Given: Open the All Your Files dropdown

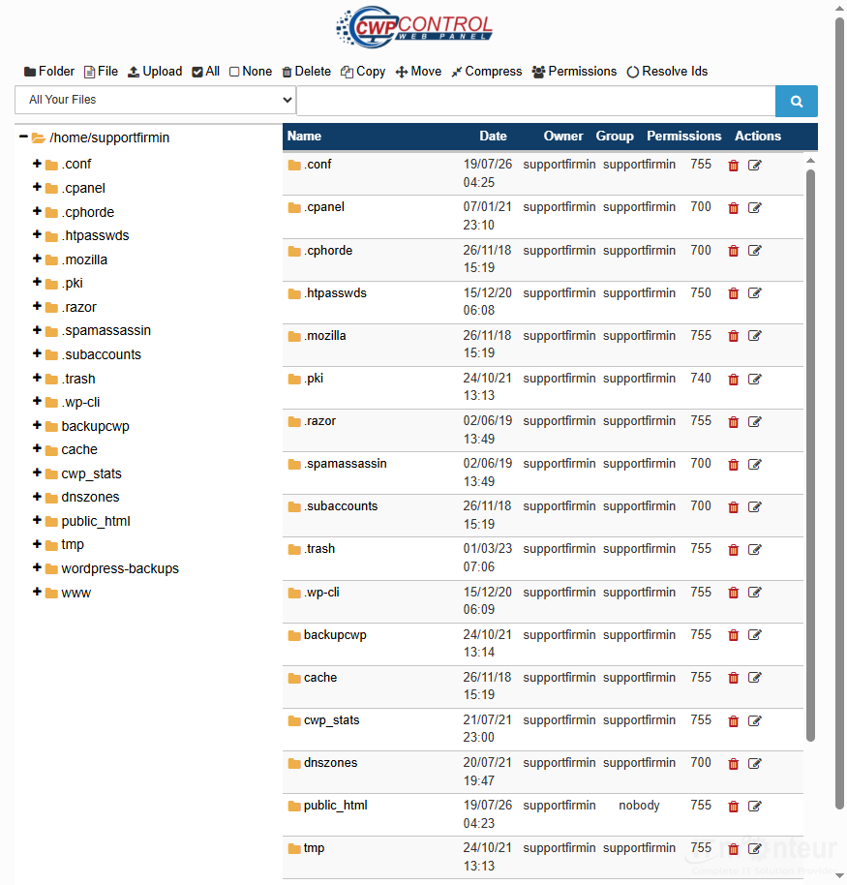Looking at the screenshot, I should pyautogui.click(x=155, y=100).
